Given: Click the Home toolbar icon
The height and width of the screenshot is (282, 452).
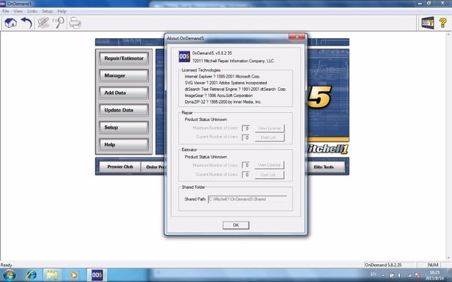Looking at the screenshot, I should (x=11, y=23).
